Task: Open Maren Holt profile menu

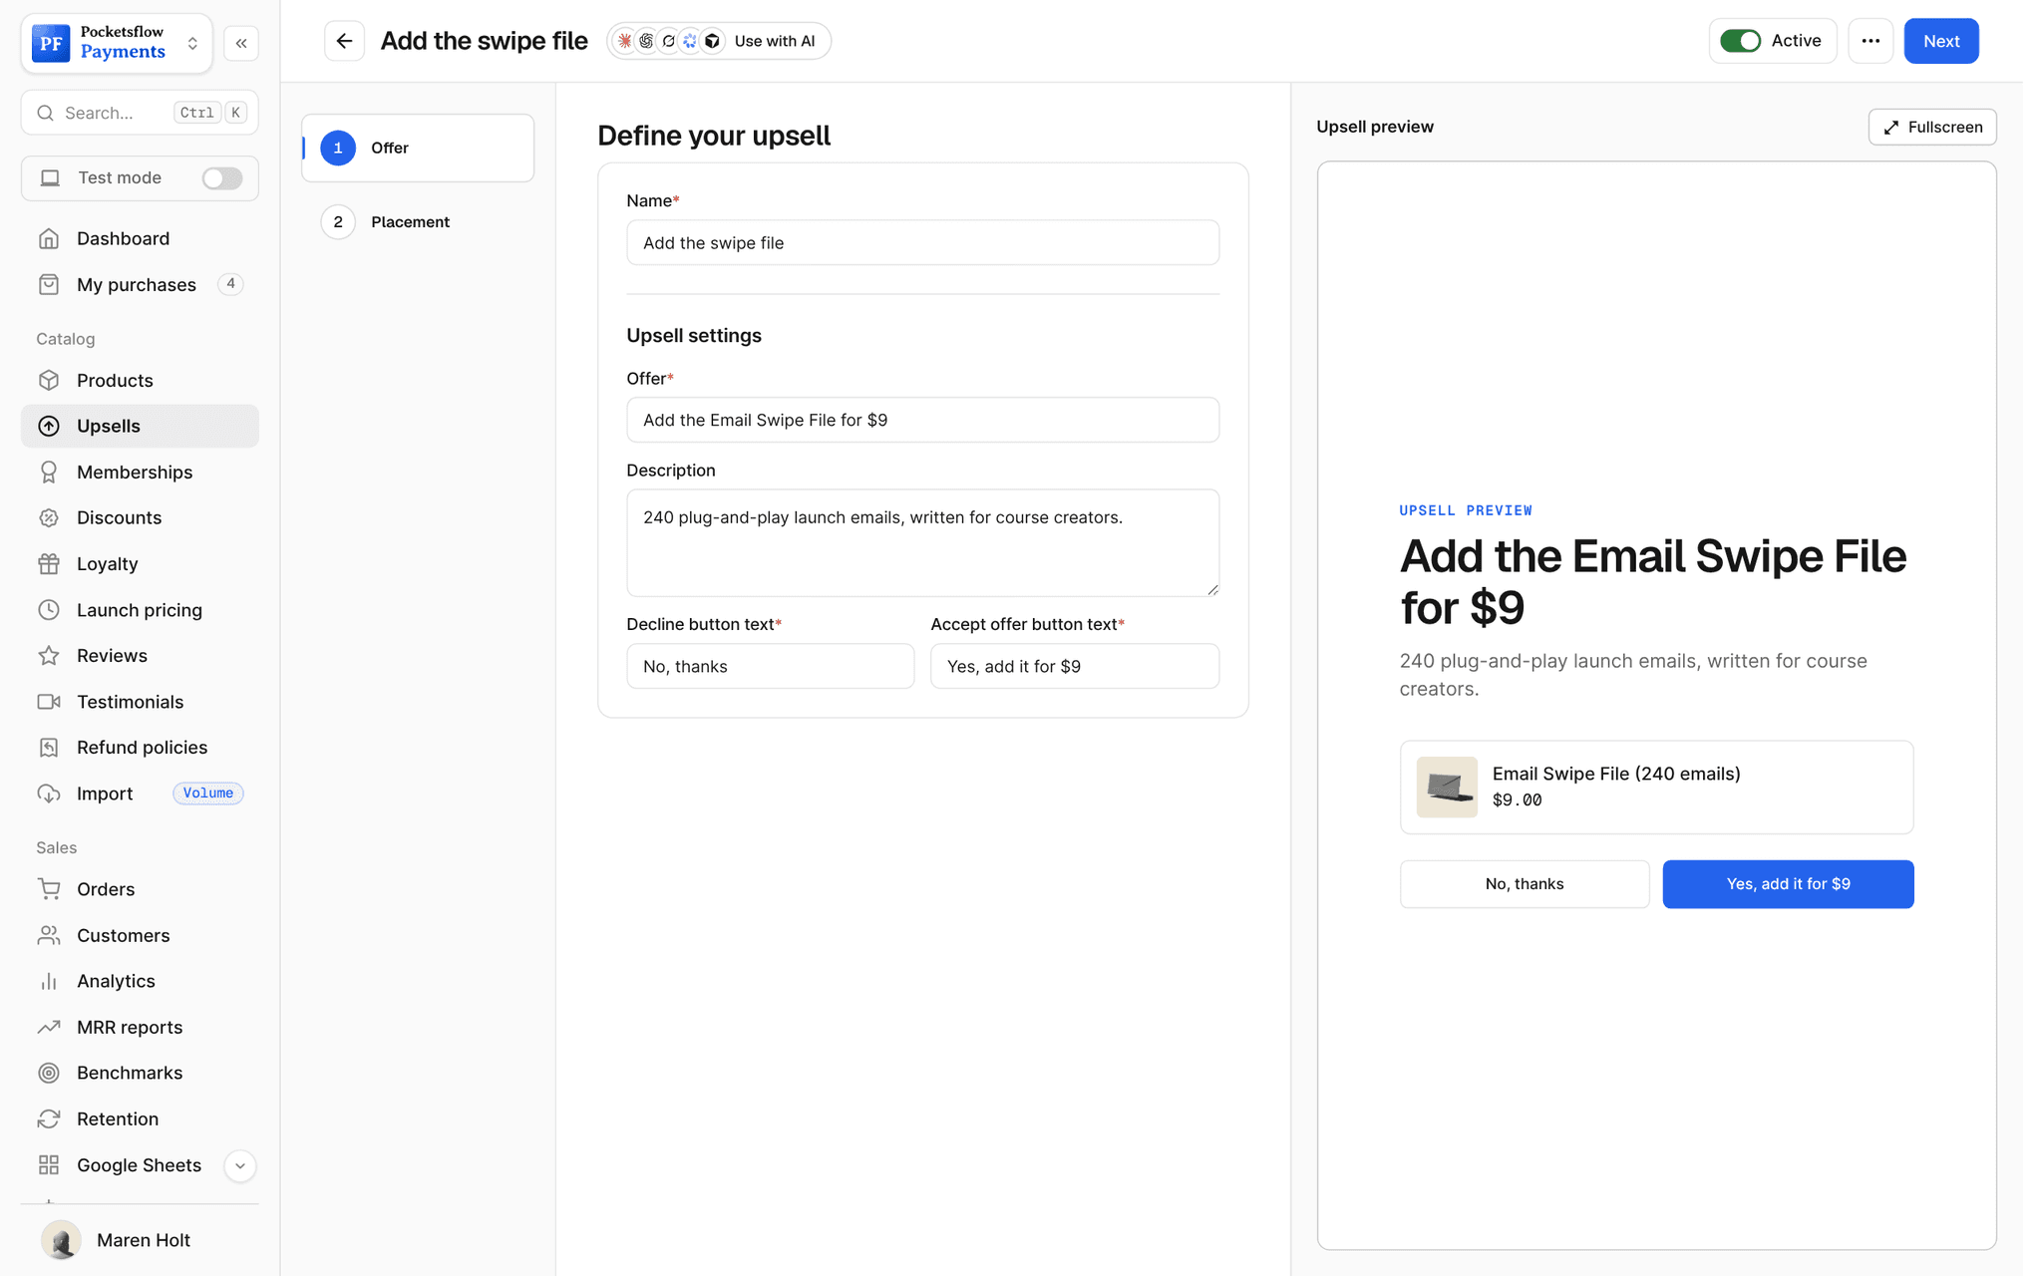Action: [x=140, y=1239]
